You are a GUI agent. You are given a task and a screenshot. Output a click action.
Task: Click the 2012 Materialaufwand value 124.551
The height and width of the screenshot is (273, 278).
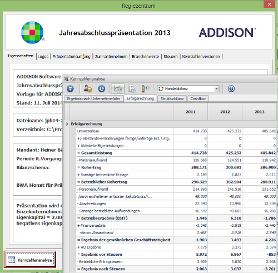(234, 160)
